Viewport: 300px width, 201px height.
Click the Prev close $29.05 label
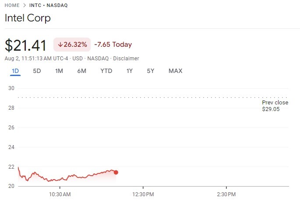(x=275, y=106)
